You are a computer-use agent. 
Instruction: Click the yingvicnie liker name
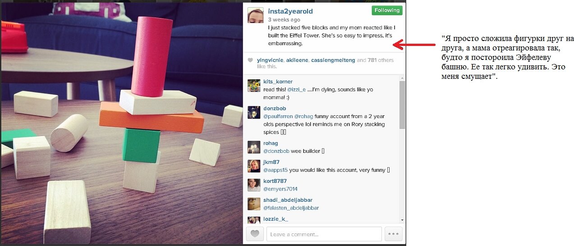[x=270, y=60]
